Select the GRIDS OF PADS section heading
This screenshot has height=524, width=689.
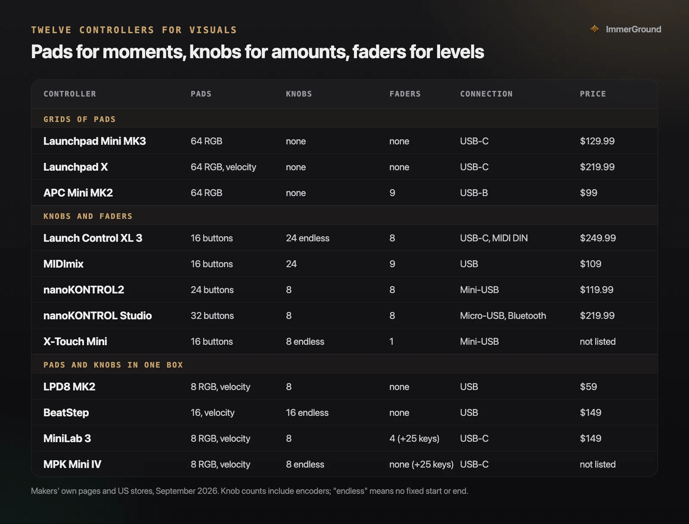80,119
